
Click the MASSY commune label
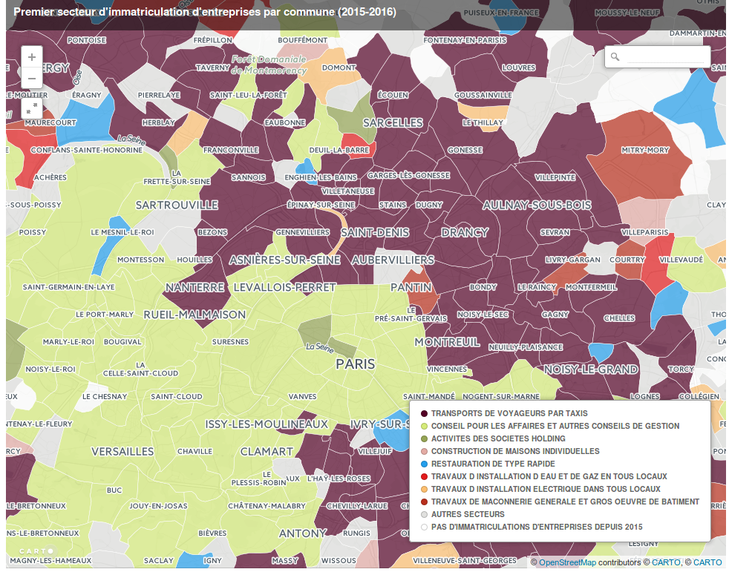click(284, 561)
